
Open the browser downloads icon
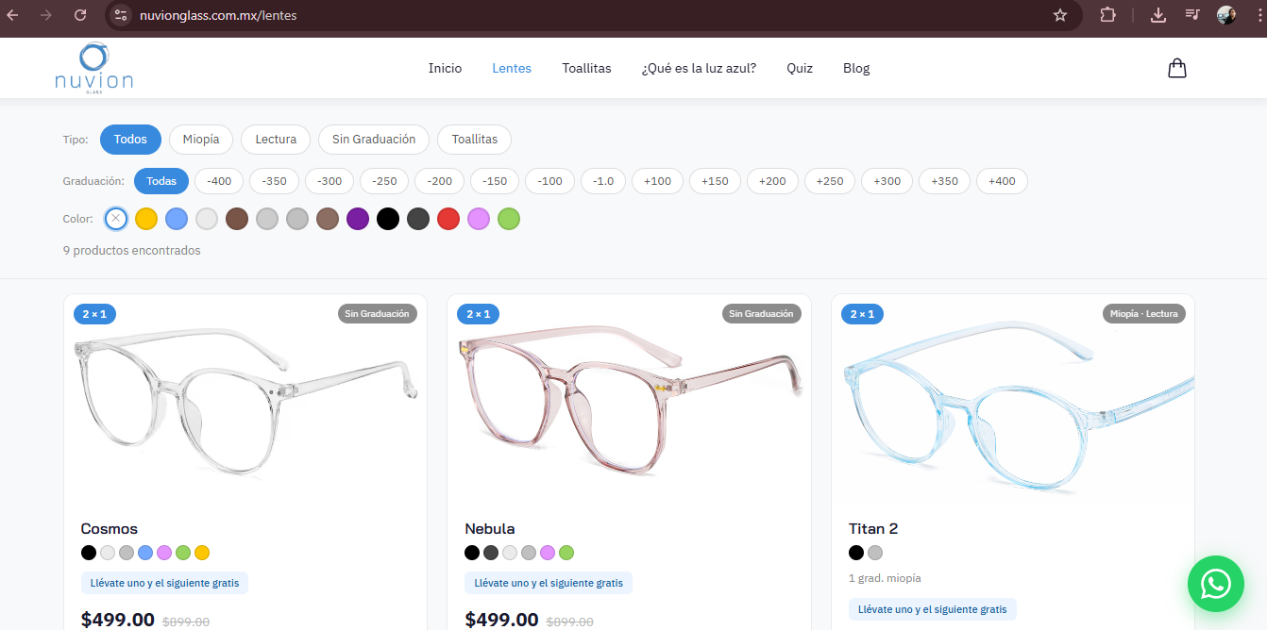coord(1158,15)
